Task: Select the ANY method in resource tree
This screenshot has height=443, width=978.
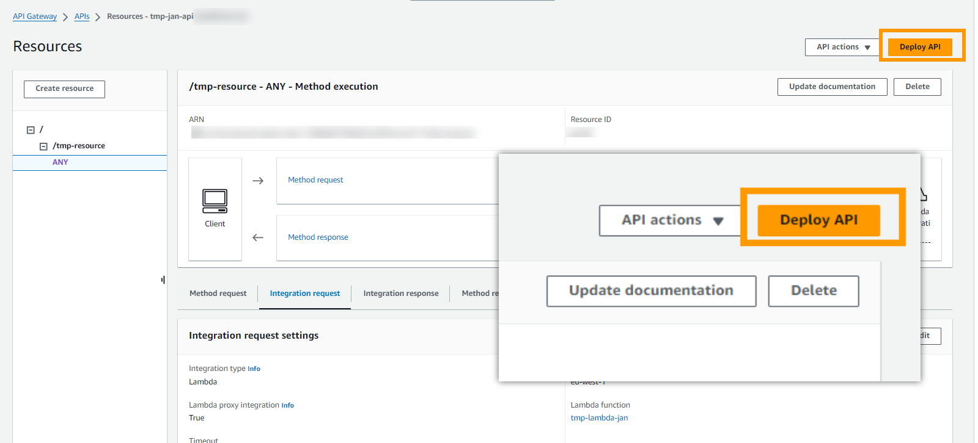Action: coord(60,162)
